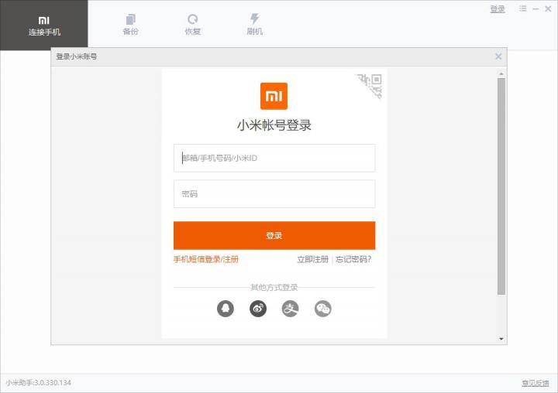The height and width of the screenshot is (393, 558).
Task: Open the 意见反馈 link
Action: 536,383
